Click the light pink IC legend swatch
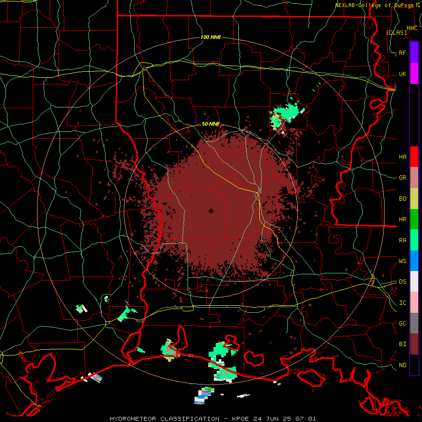 [414, 302]
